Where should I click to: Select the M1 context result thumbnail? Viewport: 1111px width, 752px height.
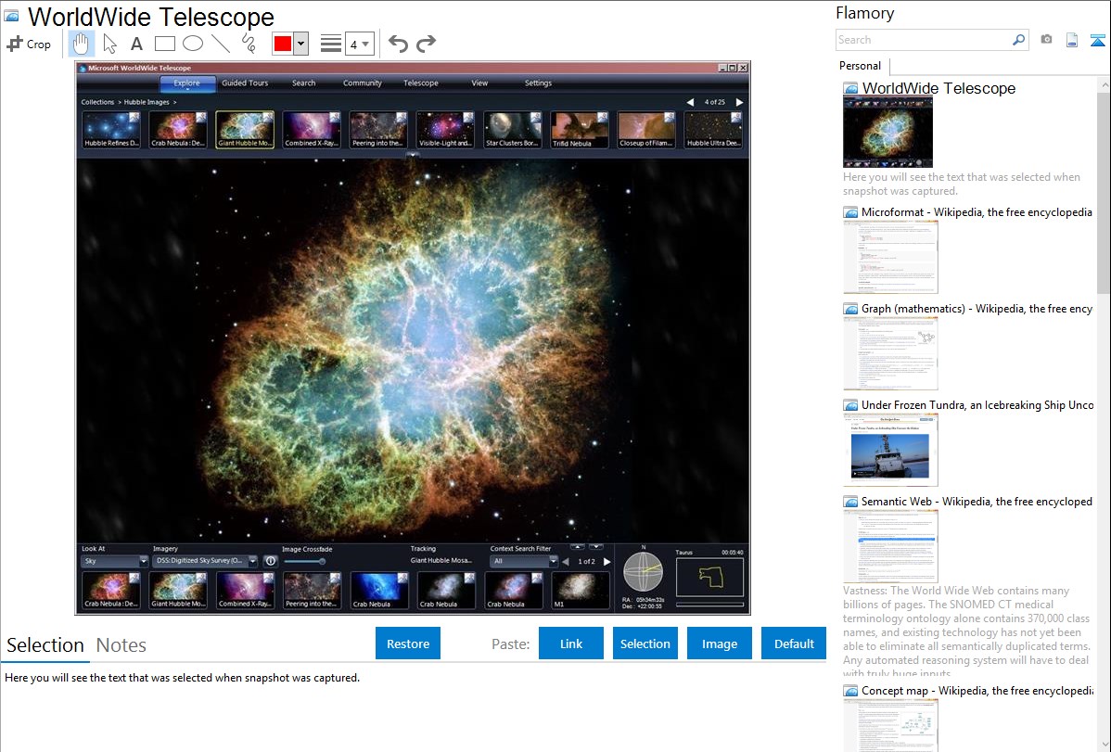click(580, 591)
